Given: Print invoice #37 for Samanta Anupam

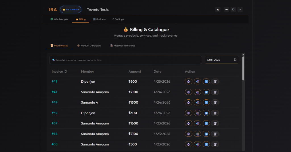Looking at the screenshot, I should 188,124.
